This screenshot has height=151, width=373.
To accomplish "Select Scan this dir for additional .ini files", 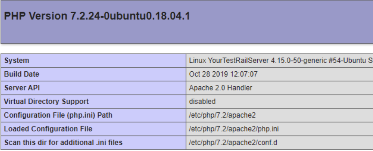I will click(63, 143).
